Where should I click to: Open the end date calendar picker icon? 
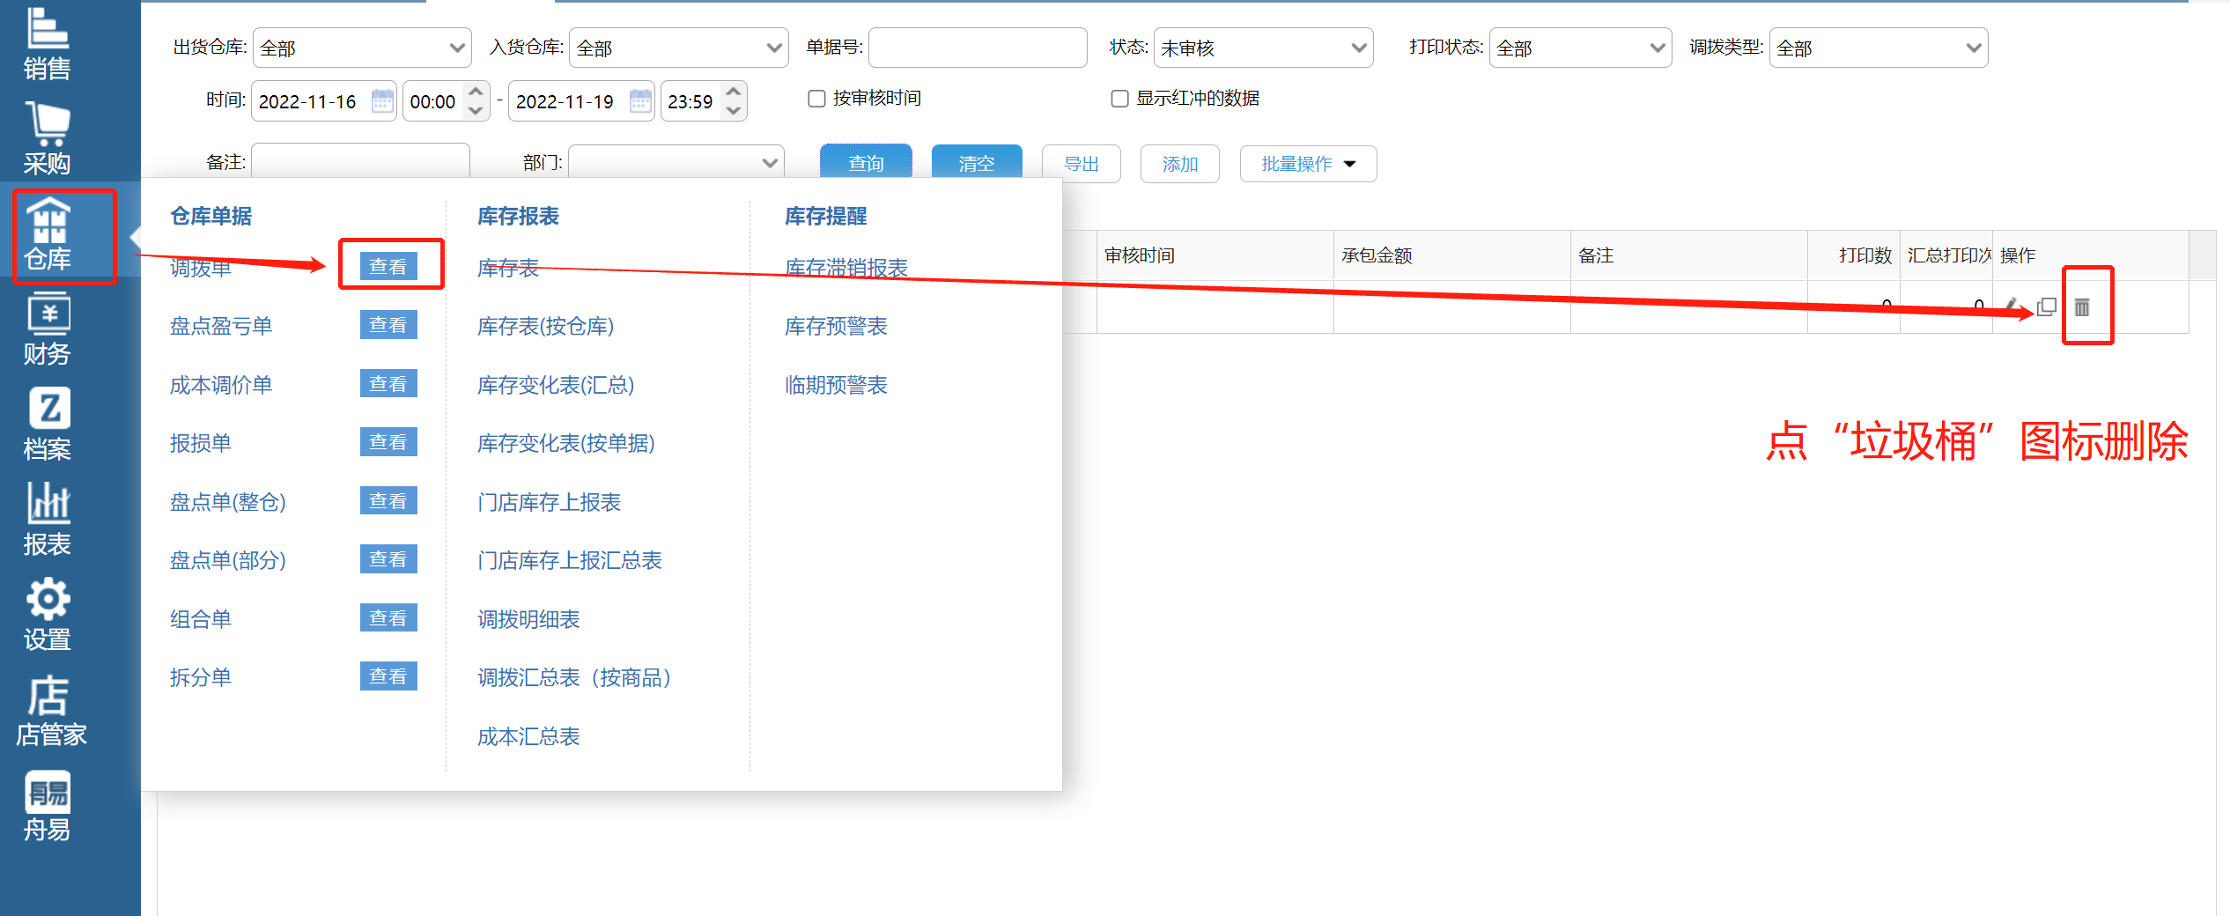pos(640,100)
